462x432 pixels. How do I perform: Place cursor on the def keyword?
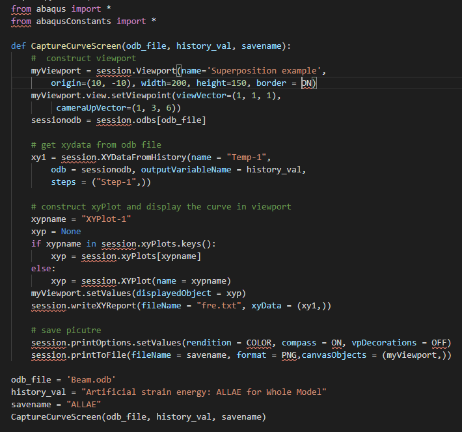tap(18, 46)
